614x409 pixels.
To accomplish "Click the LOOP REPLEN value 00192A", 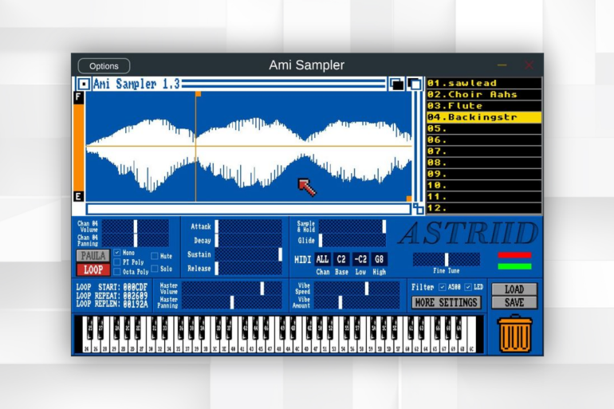I will 136,304.
